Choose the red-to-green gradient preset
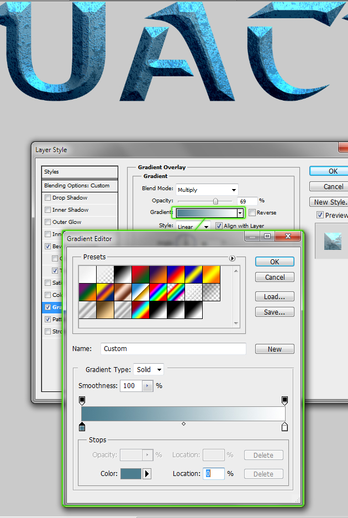 click(139, 274)
